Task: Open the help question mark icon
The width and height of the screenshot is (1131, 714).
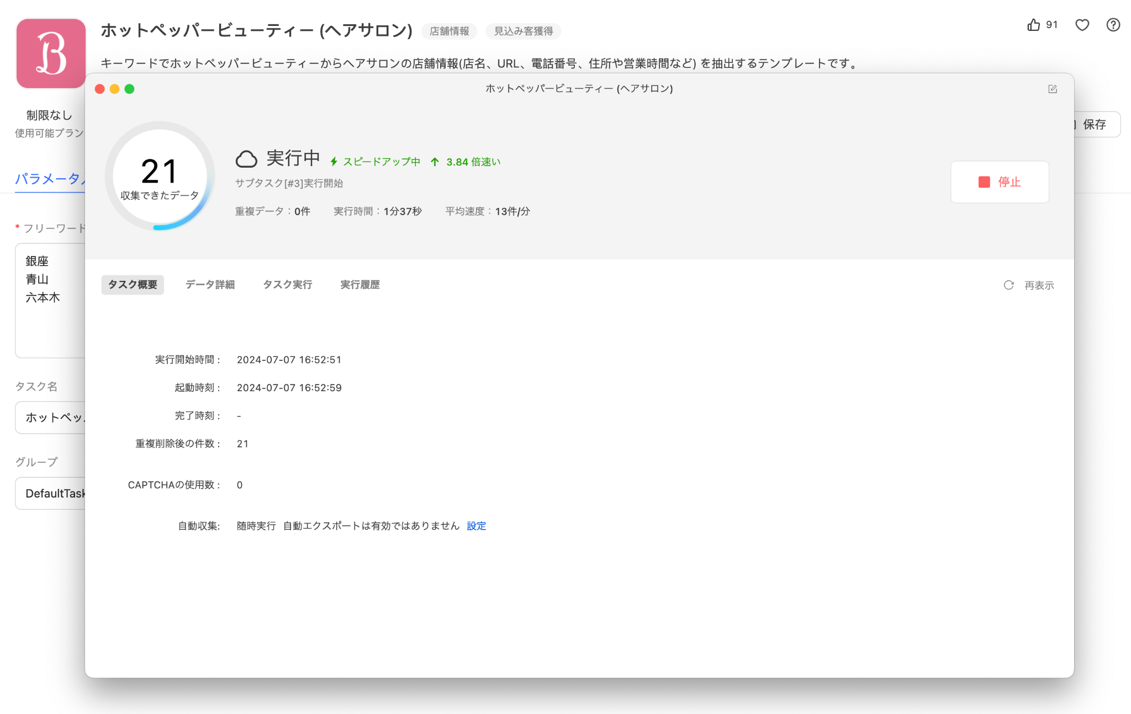Action: point(1113,25)
